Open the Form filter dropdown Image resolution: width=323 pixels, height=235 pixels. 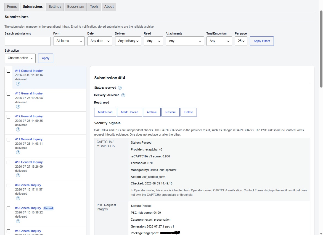[x=69, y=41]
